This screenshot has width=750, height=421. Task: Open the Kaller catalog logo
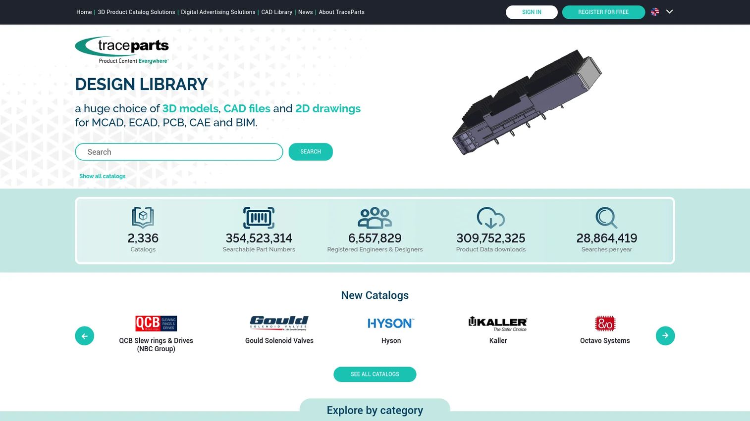(x=498, y=324)
